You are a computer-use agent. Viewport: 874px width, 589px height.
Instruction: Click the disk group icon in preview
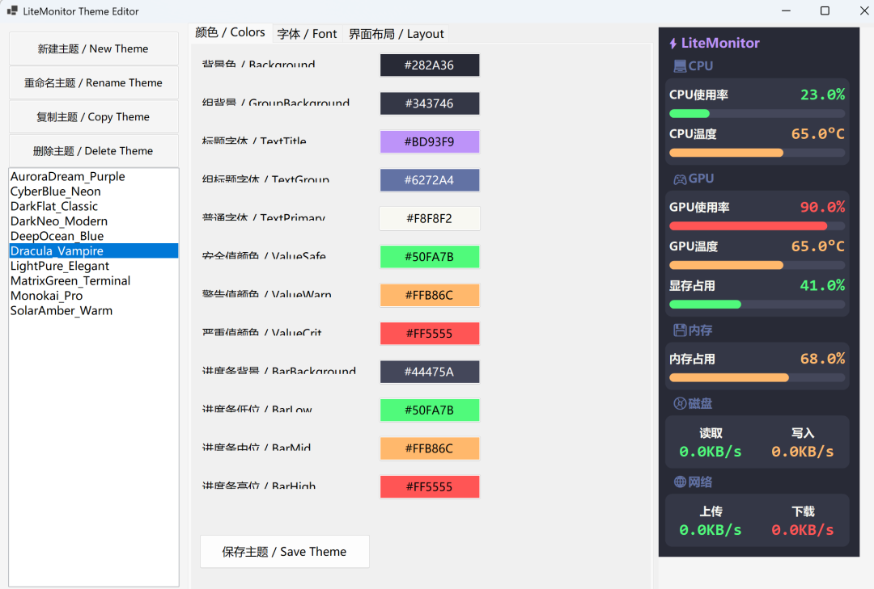pos(680,403)
